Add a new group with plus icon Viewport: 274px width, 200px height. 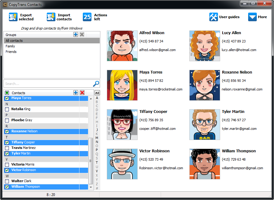pyautogui.click(x=76, y=34)
